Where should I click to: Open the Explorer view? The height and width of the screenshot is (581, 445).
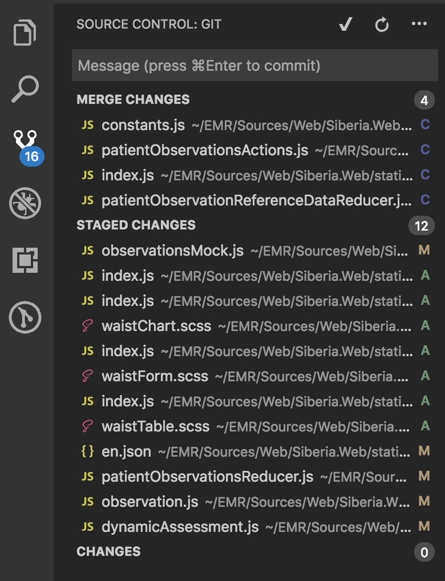click(25, 33)
